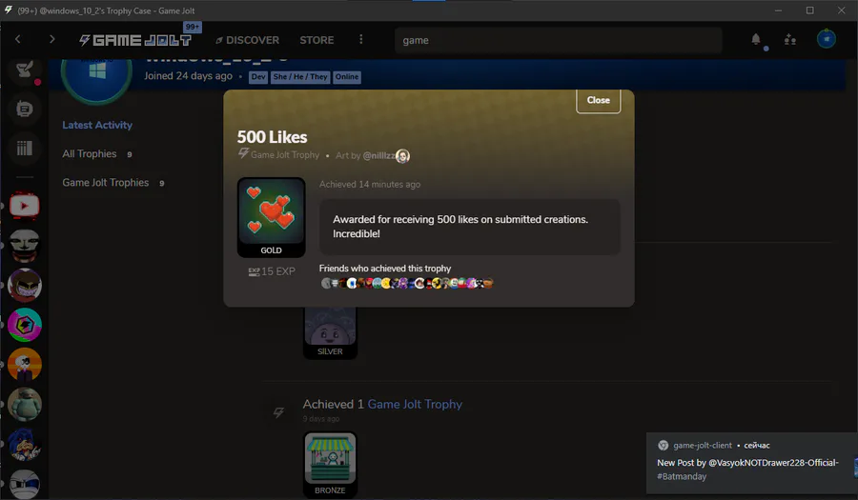858x500 pixels.
Task: Open the library icon in the sidebar
Action: 25,148
